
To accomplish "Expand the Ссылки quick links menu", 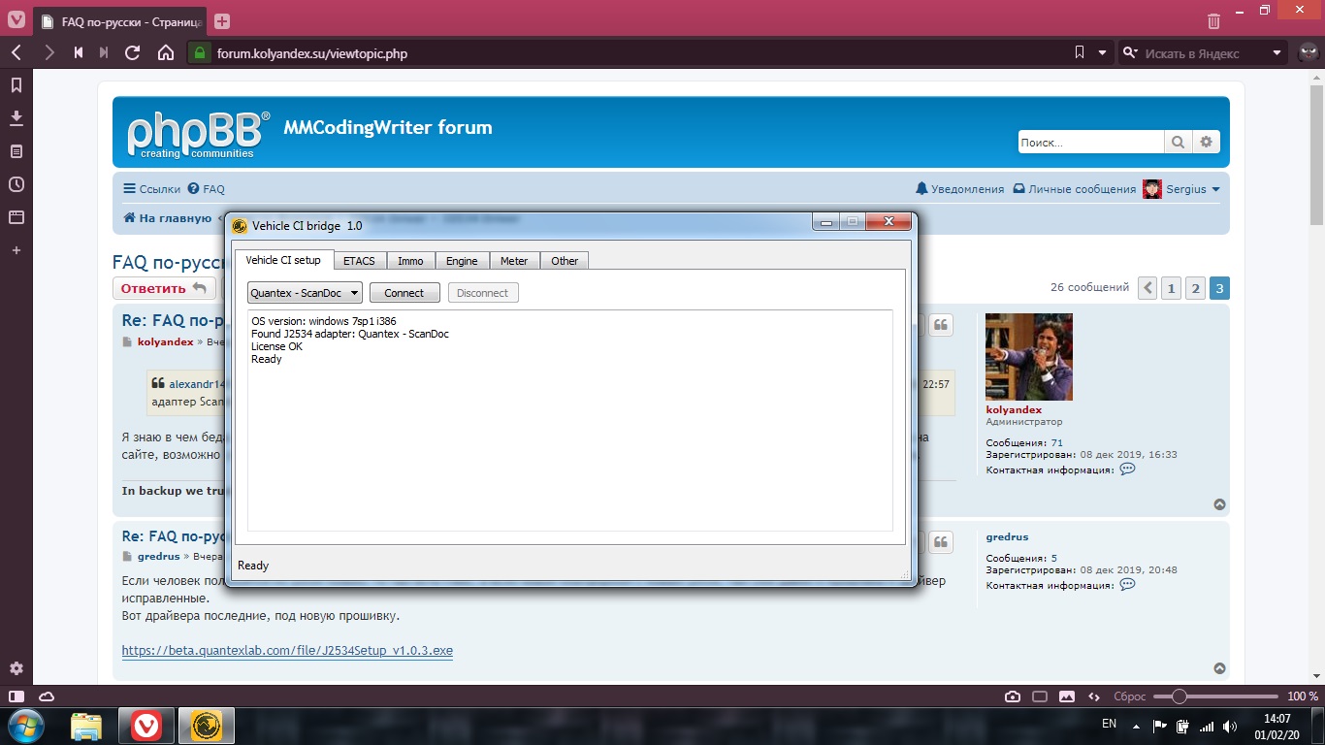I will (x=151, y=189).
